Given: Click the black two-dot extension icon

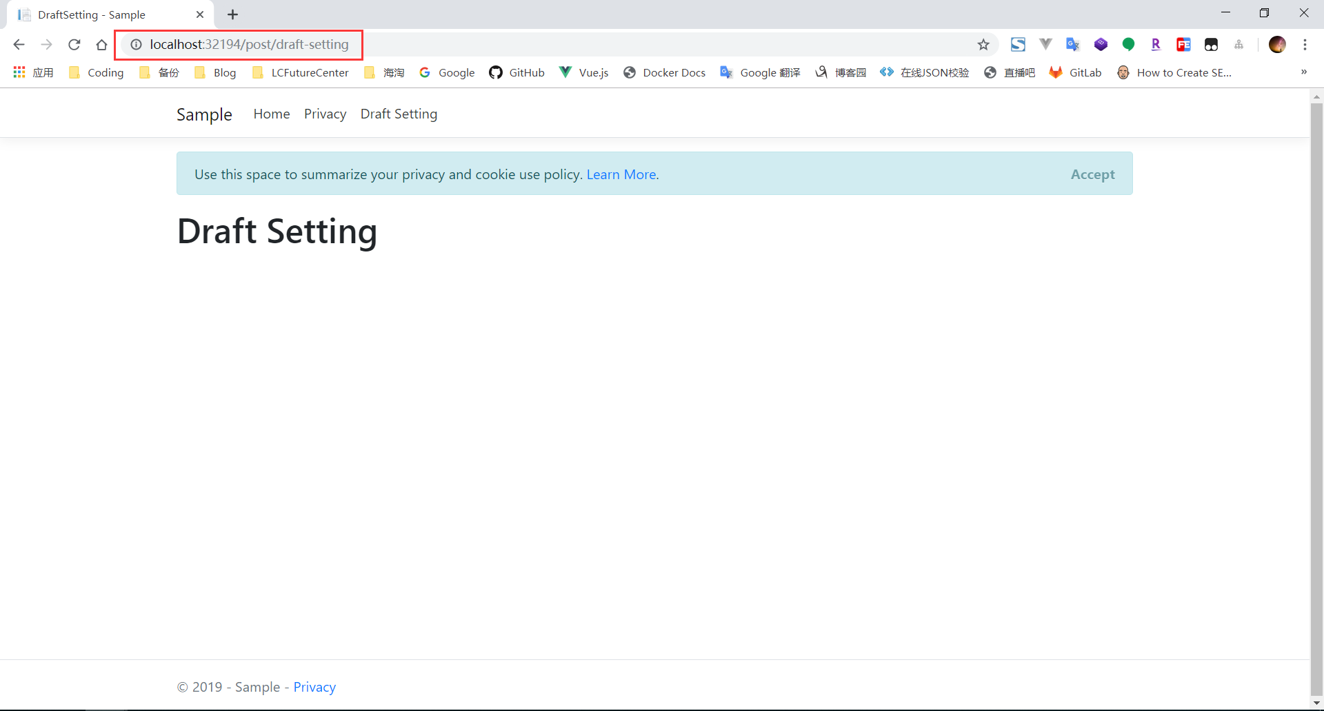Looking at the screenshot, I should (x=1211, y=45).
